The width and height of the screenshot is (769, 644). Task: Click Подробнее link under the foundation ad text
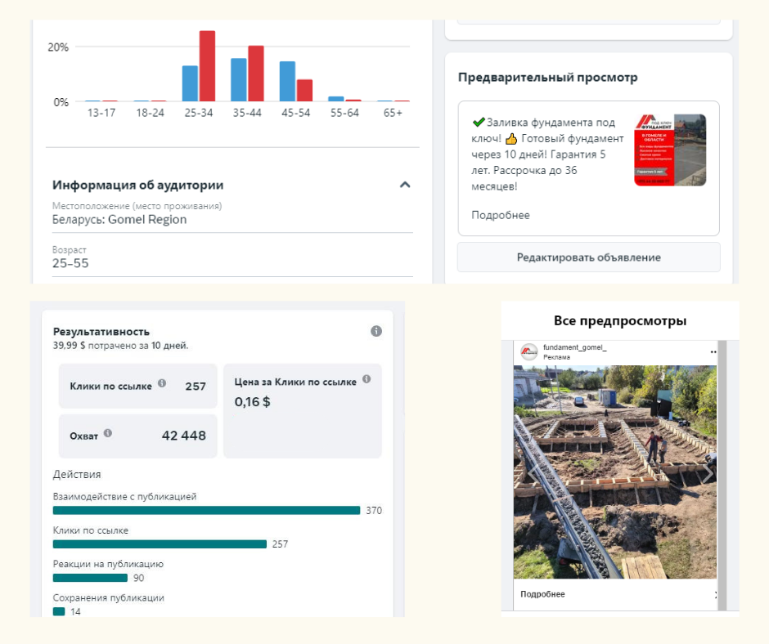coord(500,215)
